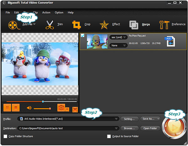This screenshot has width=188, height=146.
Task: Uncheck the Po Pow Pay.avi file checkbox
Action: [x=83, y=35]
